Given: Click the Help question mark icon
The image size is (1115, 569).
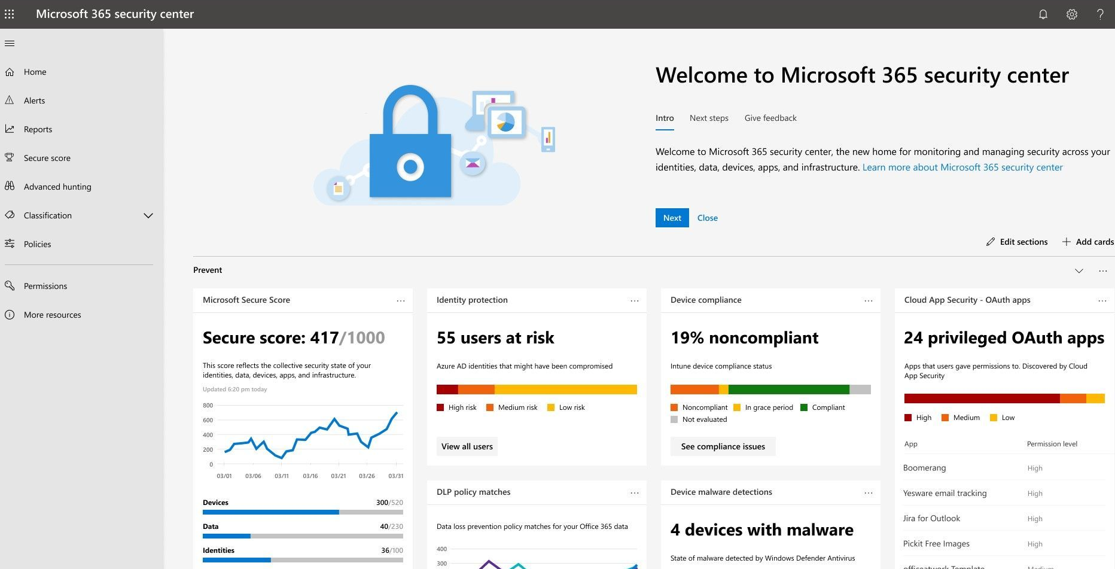Looking at the screenshot, I should 1101,14.
